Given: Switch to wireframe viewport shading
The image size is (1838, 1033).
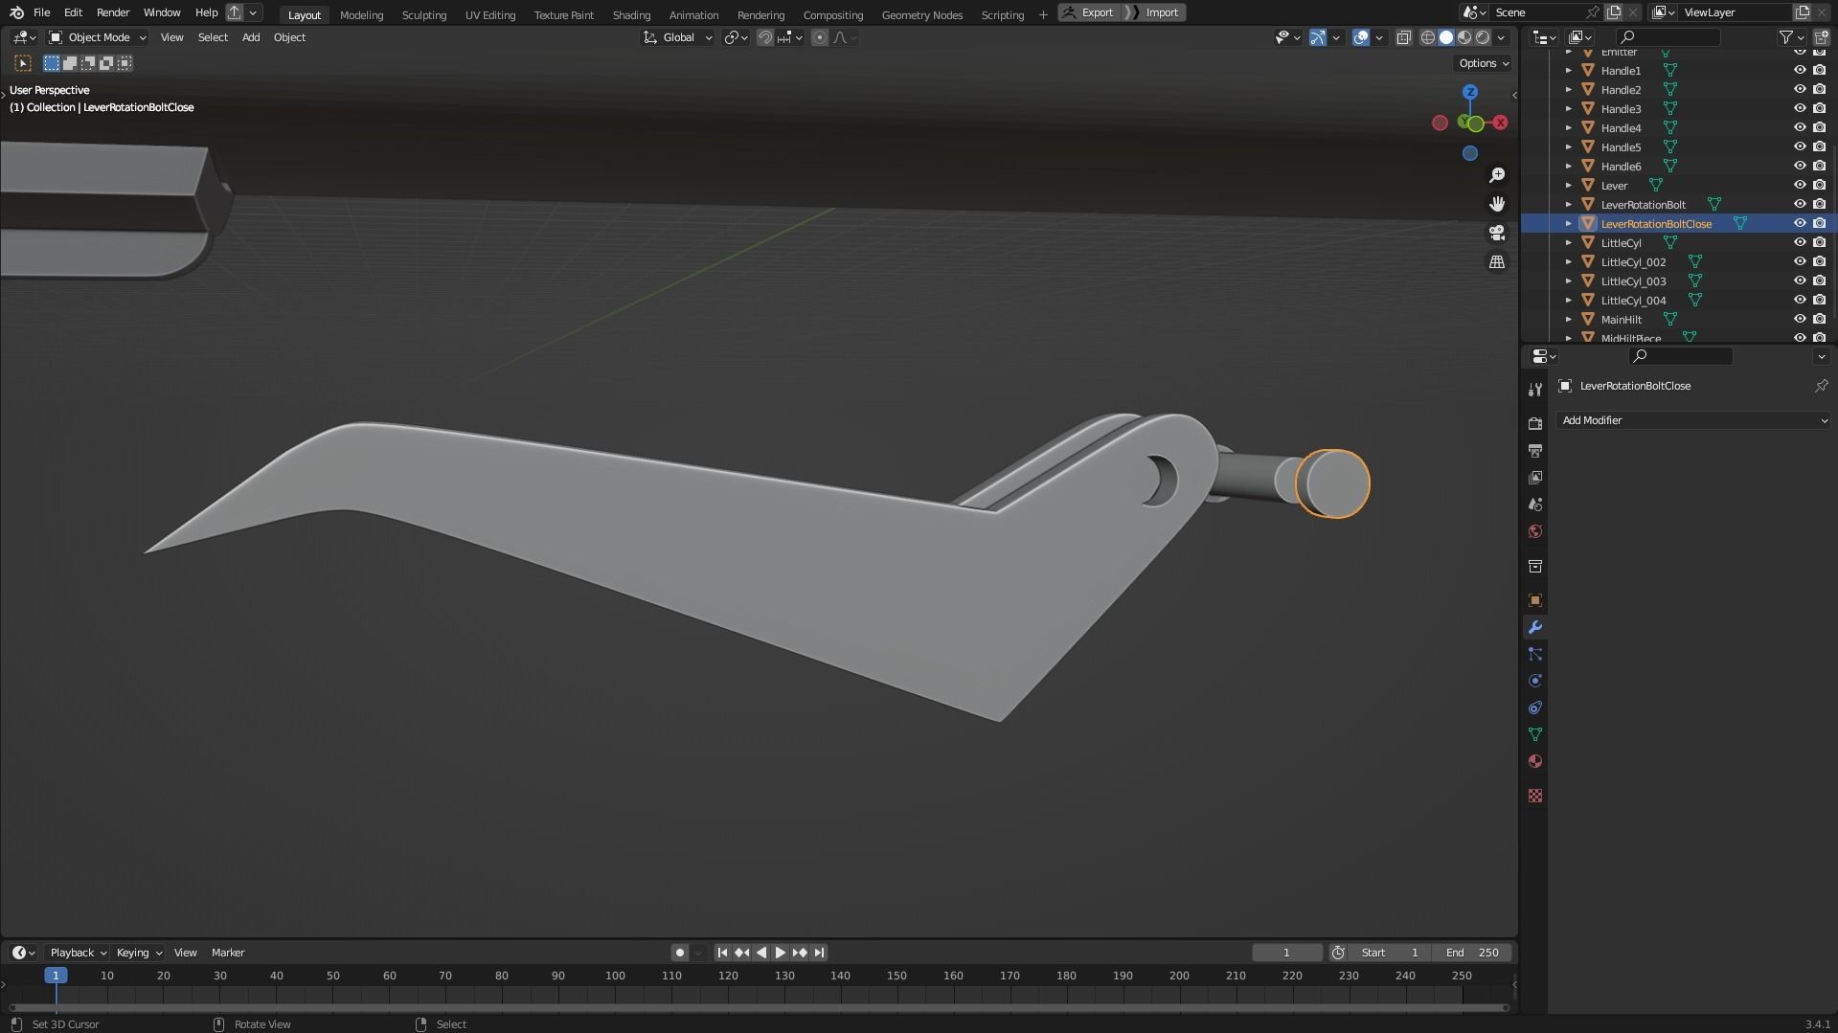Looking at the screenshot, I should pos(1427,37).
